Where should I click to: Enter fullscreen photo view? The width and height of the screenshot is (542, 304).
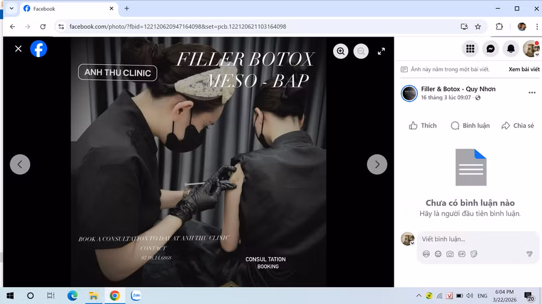coord(381,52)
